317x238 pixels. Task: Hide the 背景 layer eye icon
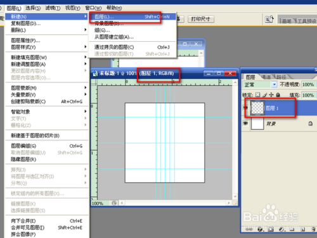point(245,123)
